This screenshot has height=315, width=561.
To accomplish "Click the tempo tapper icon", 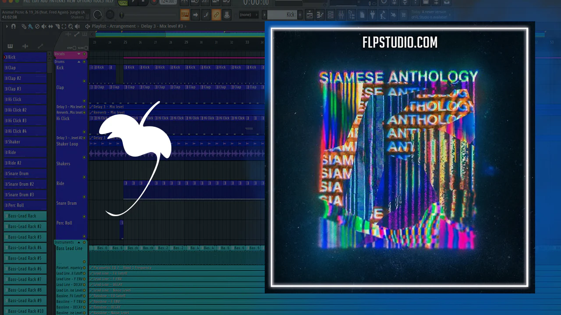I will click(383, 15).
